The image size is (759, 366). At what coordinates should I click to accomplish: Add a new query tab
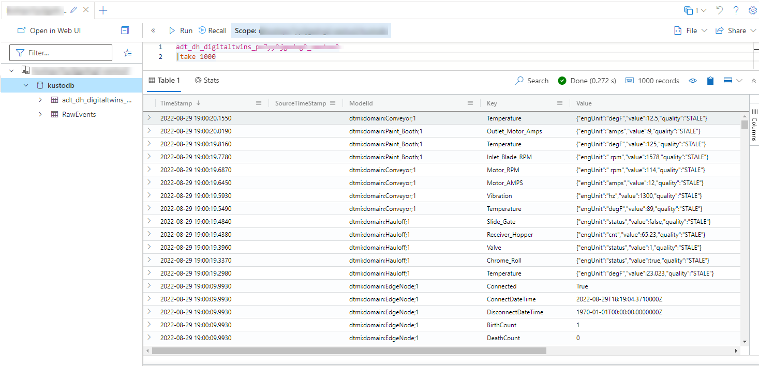pyautogui.click(x=103, y=10)
